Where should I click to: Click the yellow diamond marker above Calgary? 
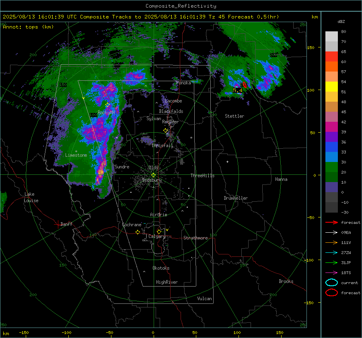159,231
